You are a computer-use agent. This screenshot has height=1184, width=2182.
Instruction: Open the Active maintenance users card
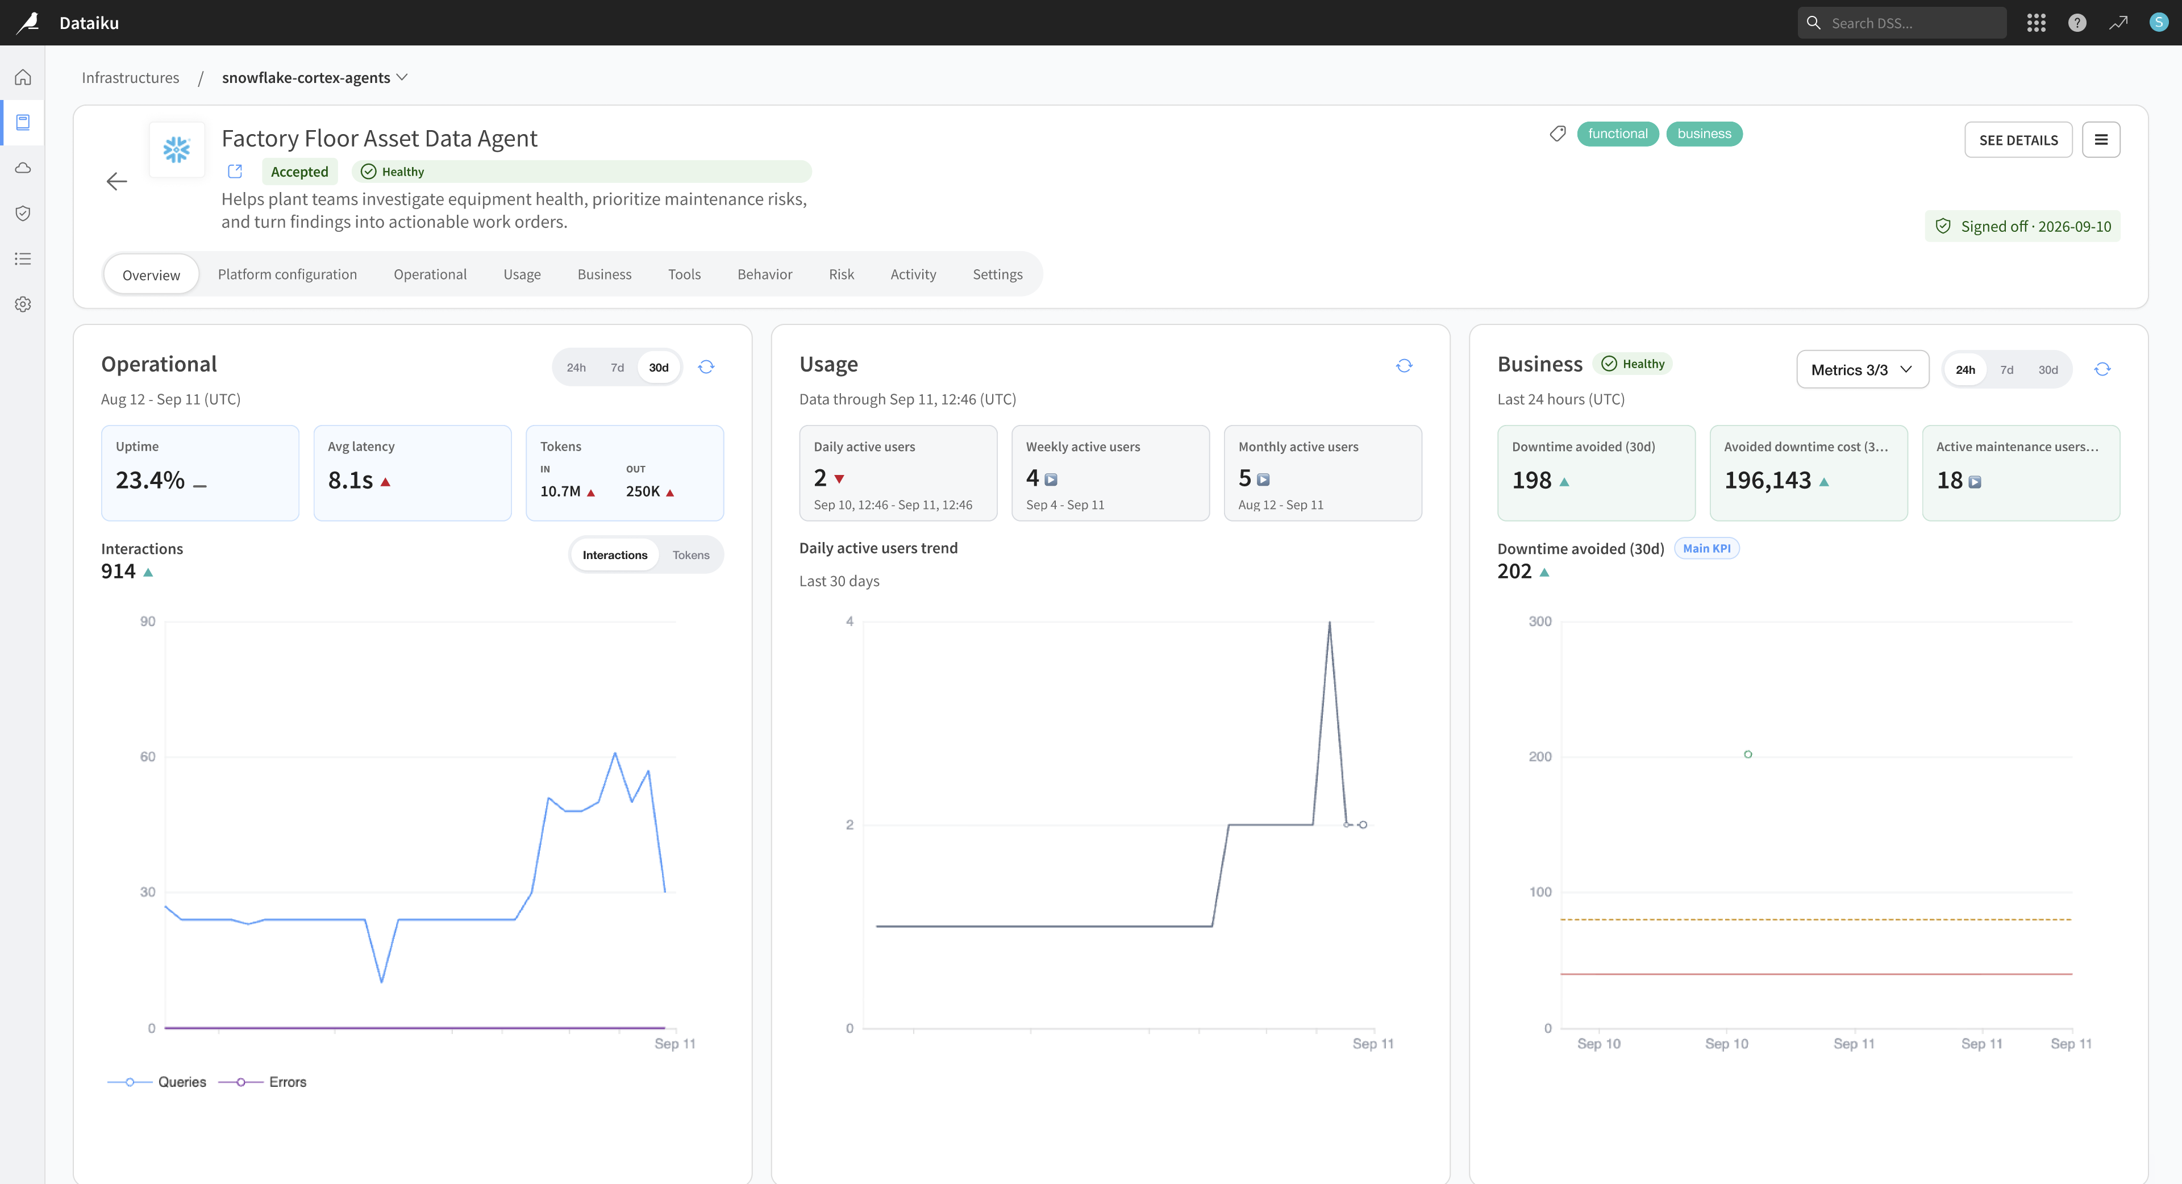pyautogui.click(x=2021, y=473)
